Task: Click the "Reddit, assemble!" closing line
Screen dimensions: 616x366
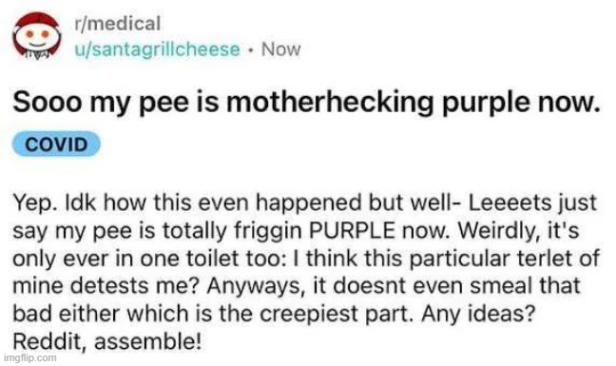Action: pyautogui.click(x=106, y=341)
